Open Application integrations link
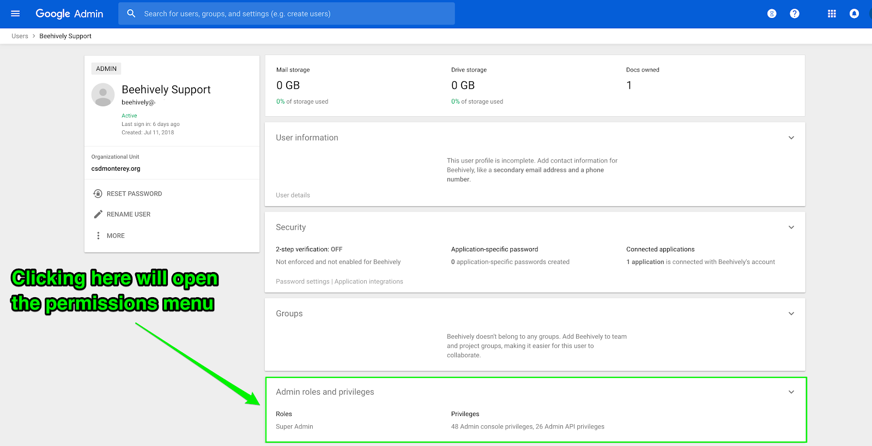This screenshot has height=446, width=872. 369,281
